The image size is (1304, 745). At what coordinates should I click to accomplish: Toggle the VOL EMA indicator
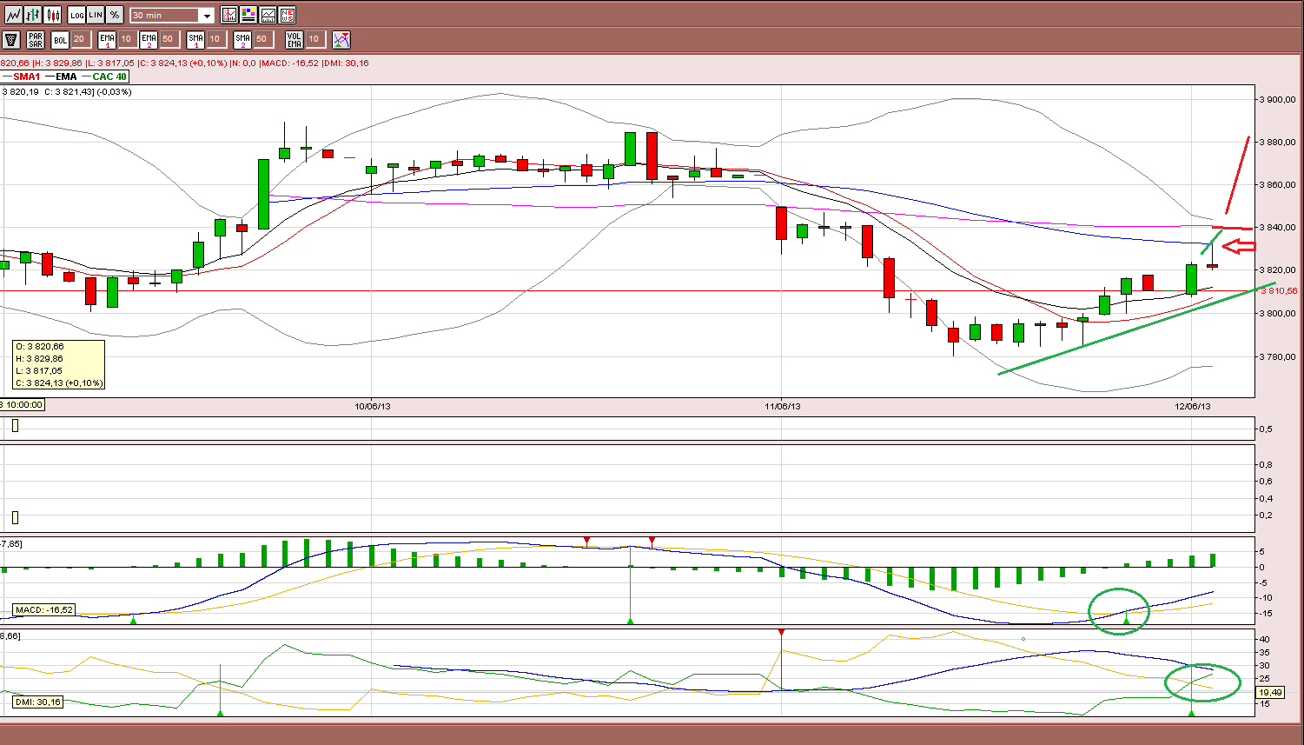(x=295, y=39)
